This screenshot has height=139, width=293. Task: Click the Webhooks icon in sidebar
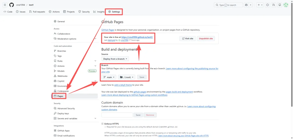point(55,76)
